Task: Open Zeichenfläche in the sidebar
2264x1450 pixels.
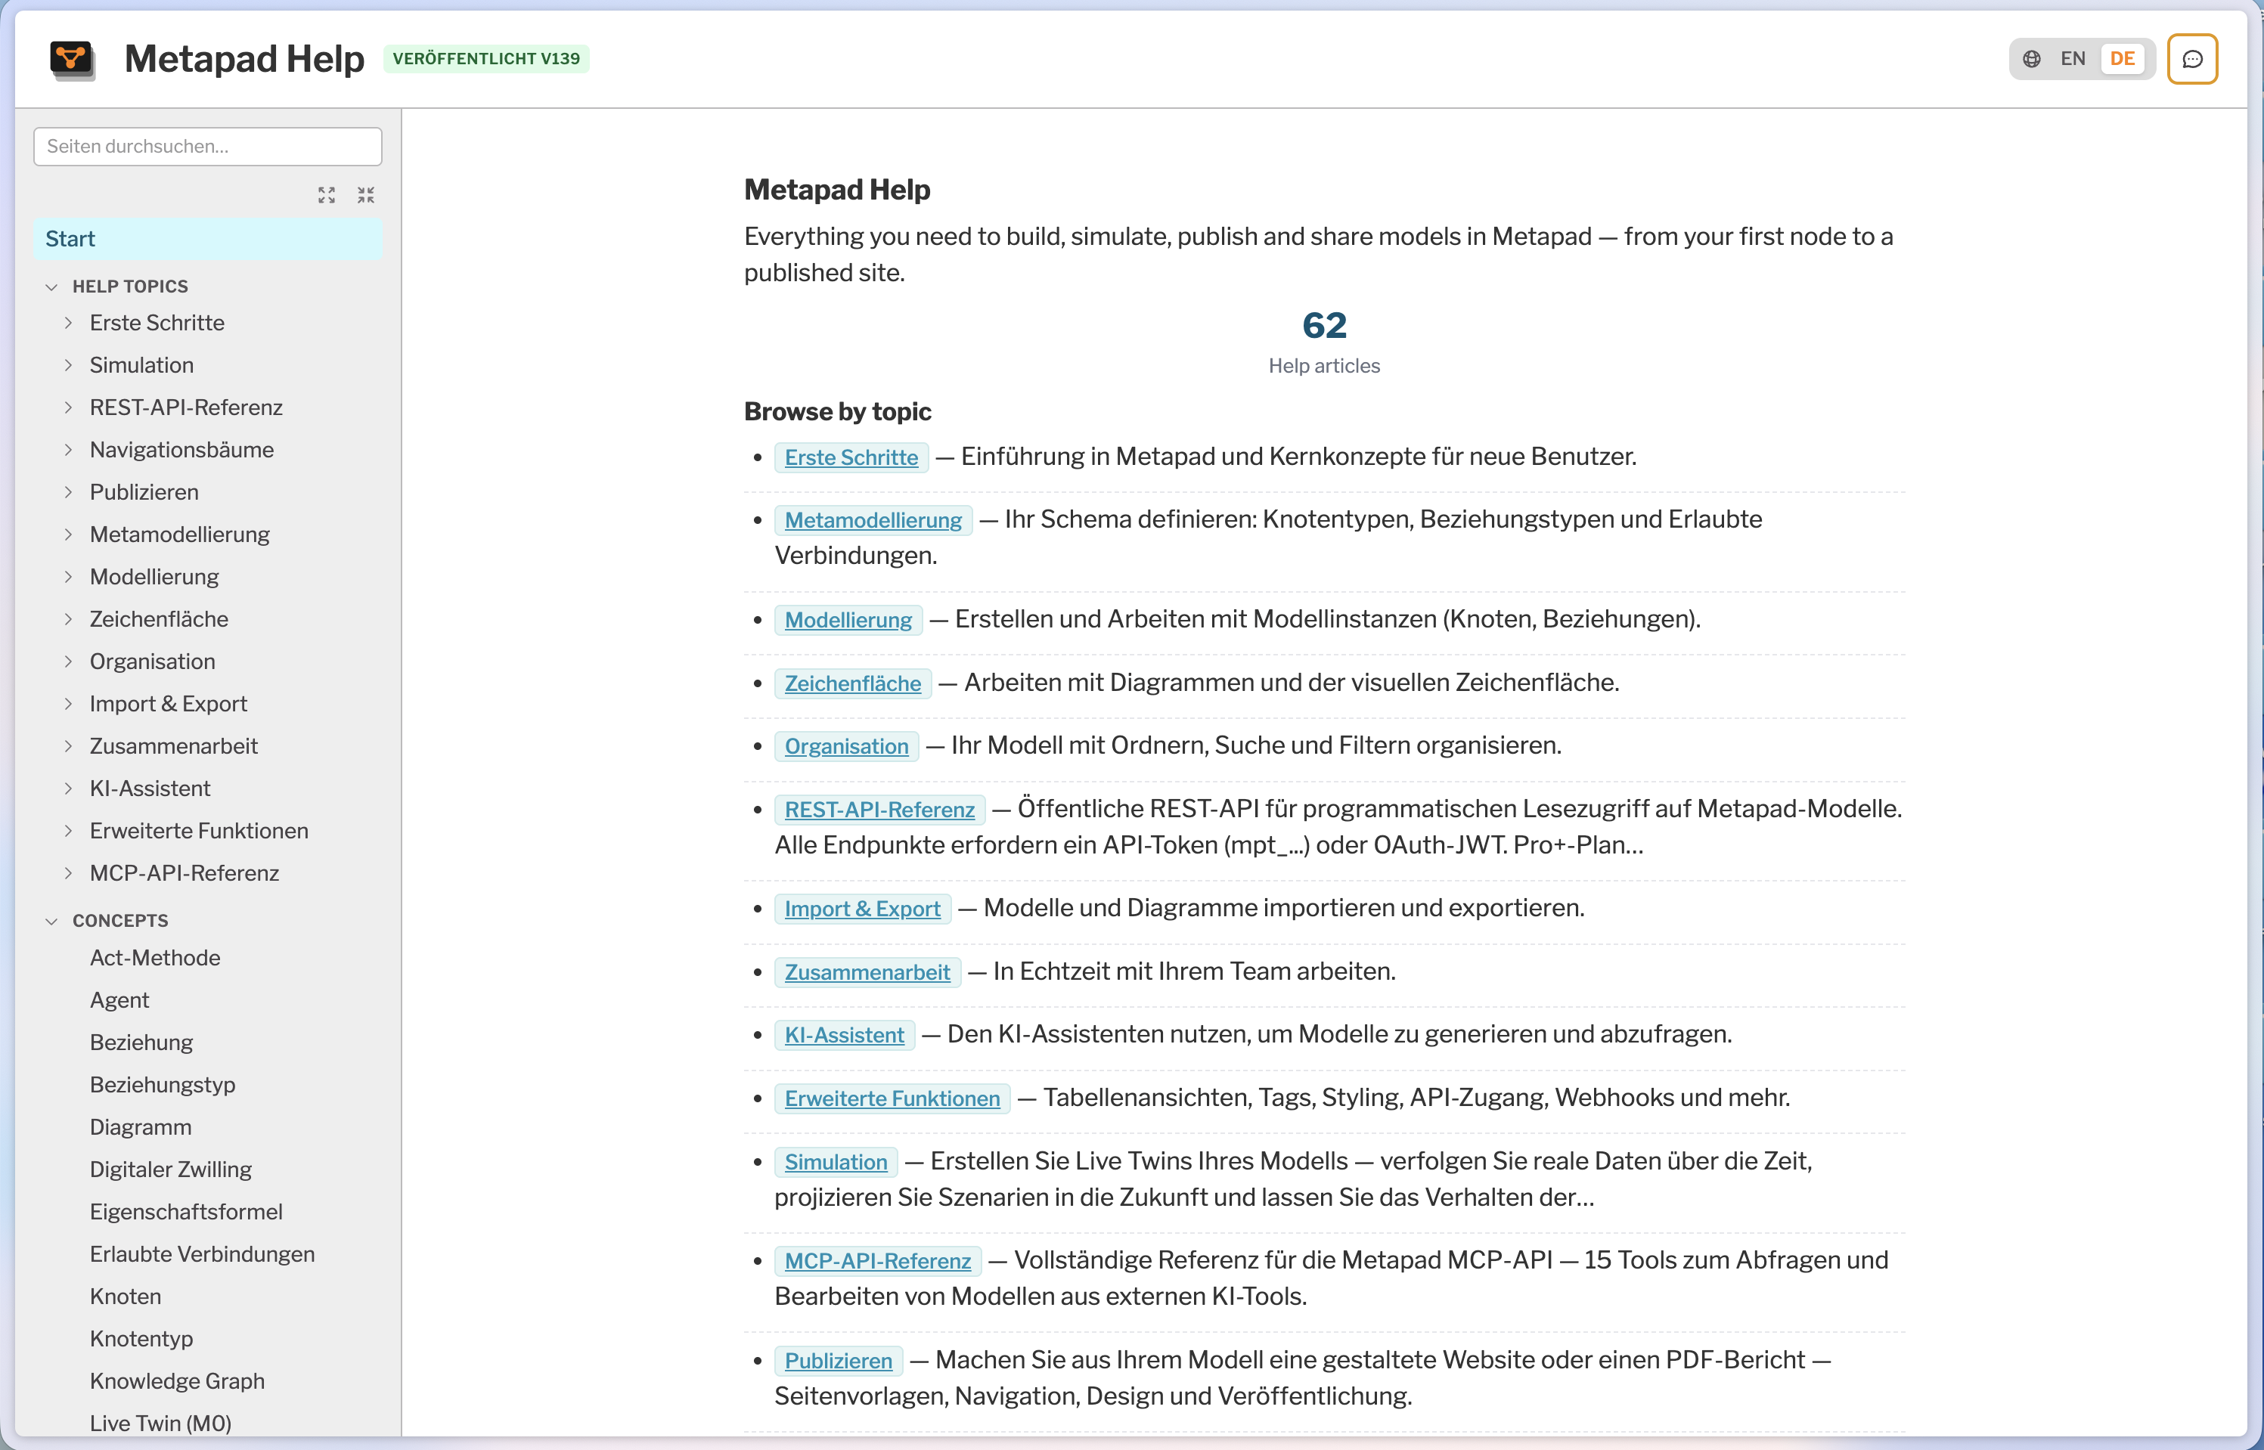Action: click(159, 620)
